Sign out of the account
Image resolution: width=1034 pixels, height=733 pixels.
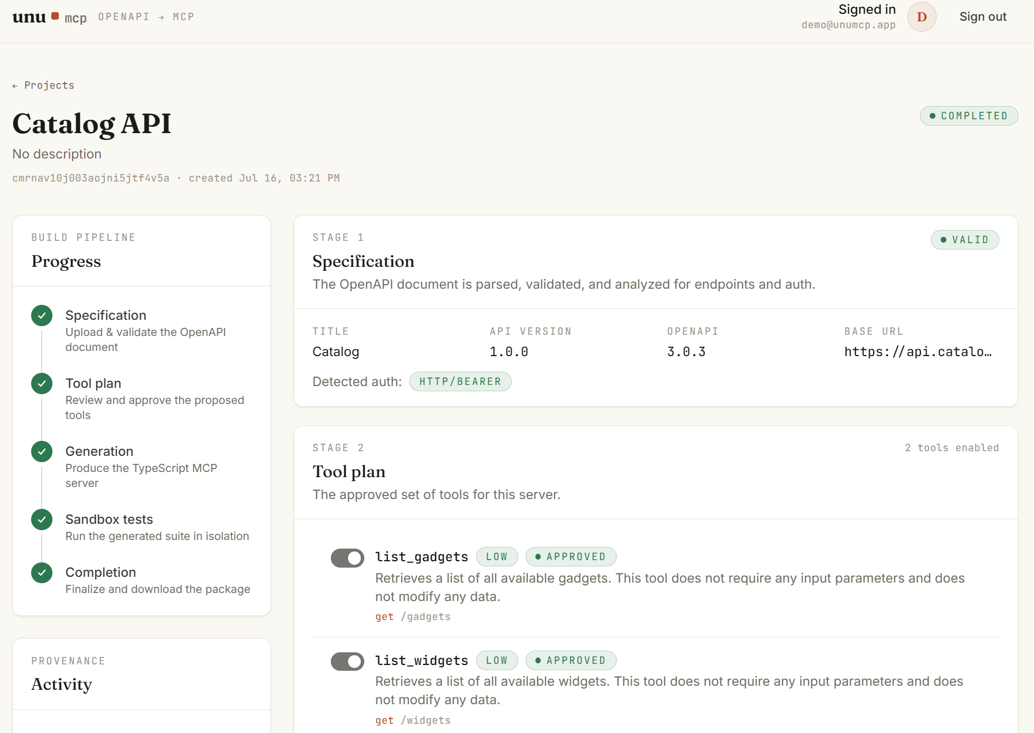click(983, 17)
